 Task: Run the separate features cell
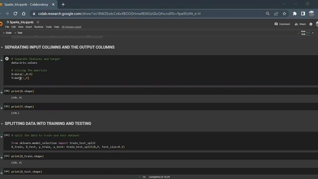coord(7,59)
